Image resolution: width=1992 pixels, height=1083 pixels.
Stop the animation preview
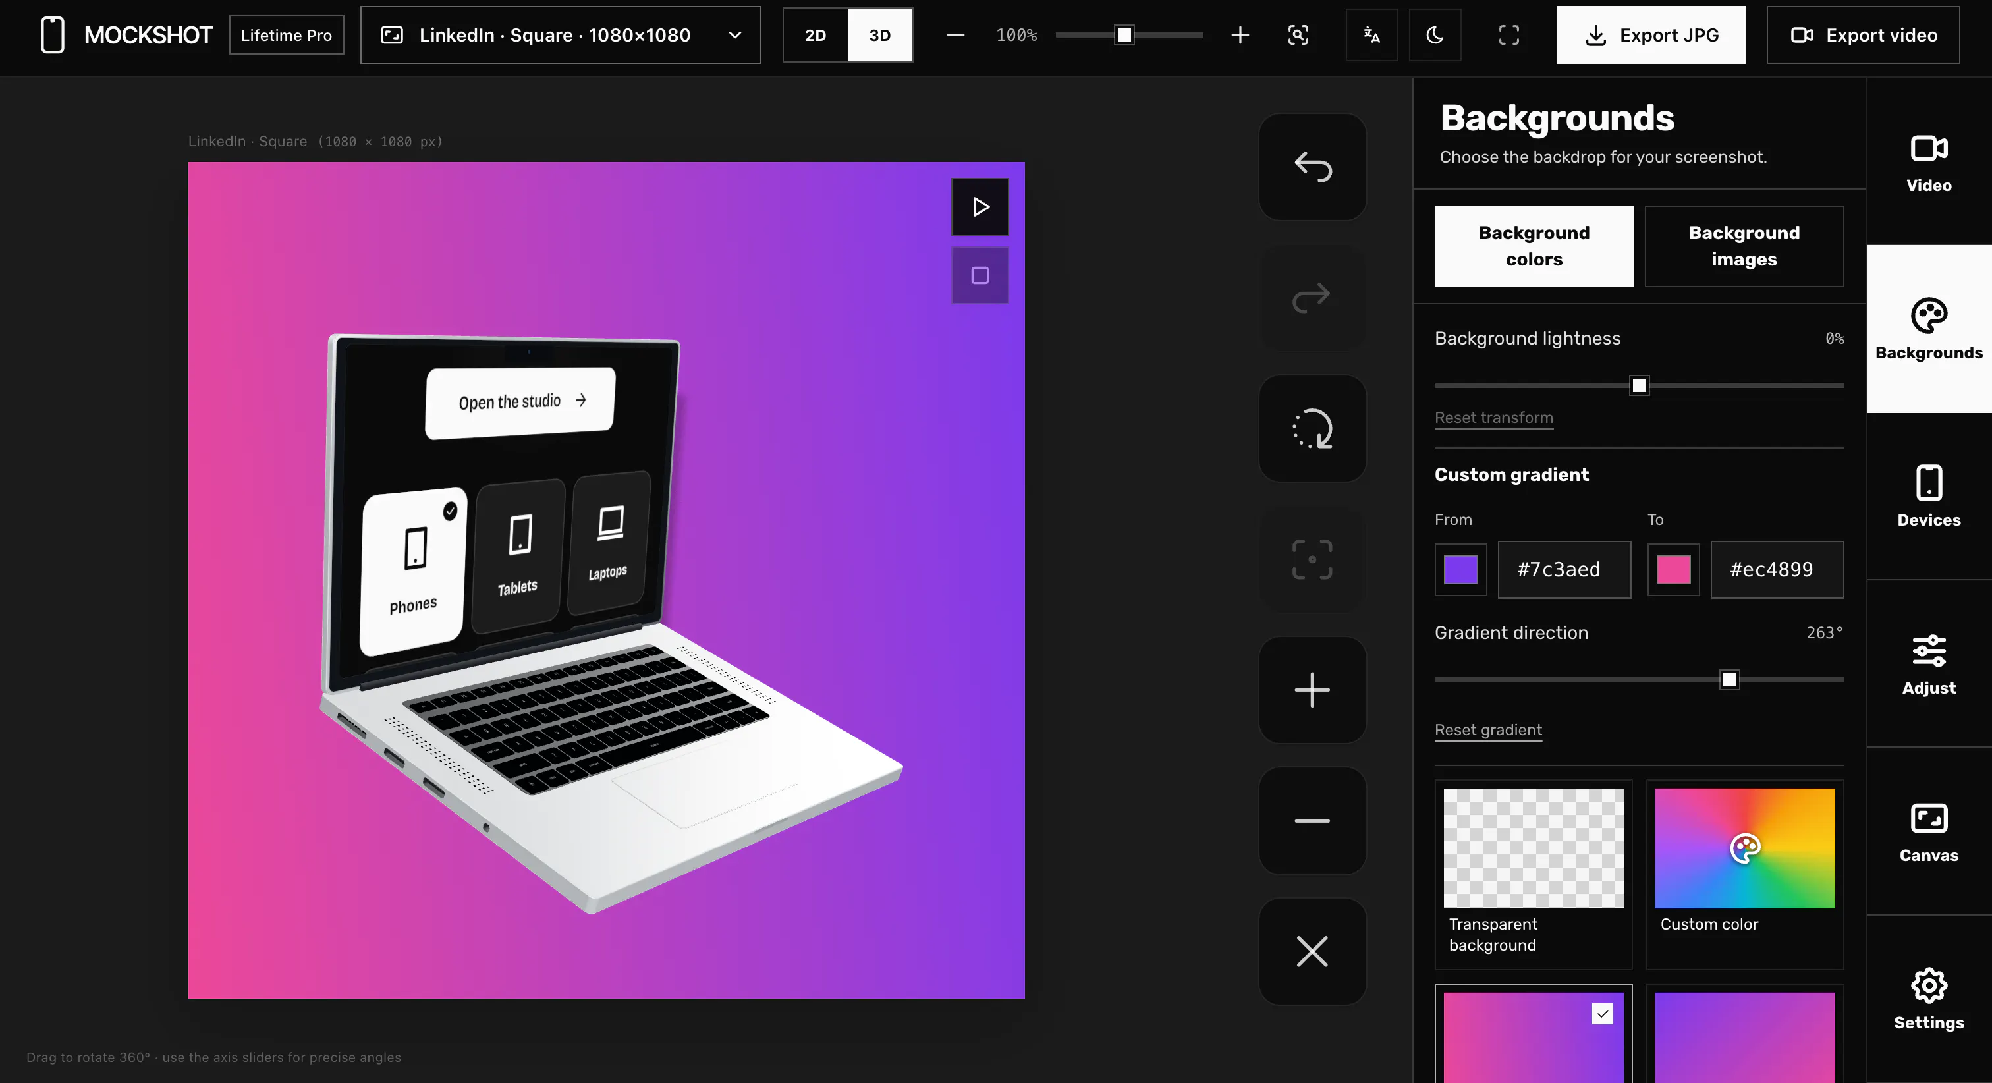point(980,275)
